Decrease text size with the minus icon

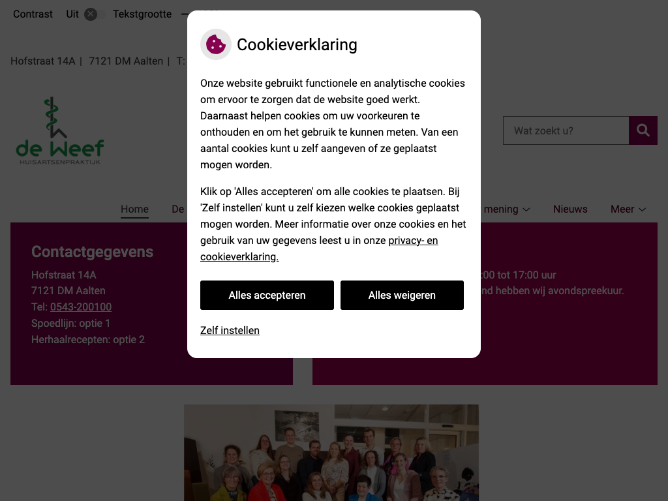click(185, 14)
